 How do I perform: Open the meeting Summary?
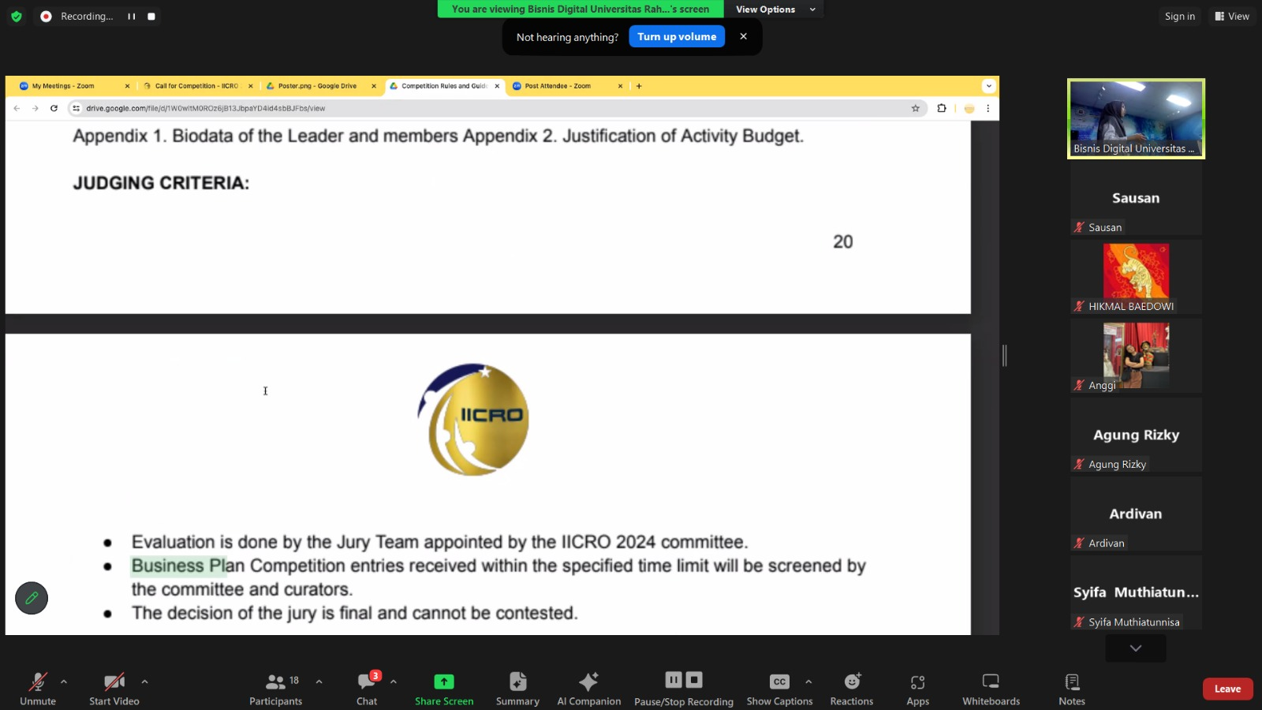[517, 688]
